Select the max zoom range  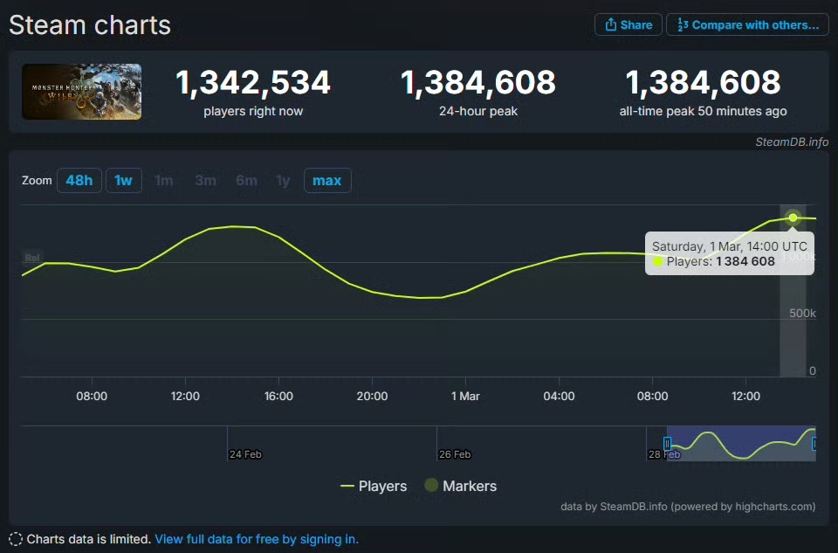(327, 180)
